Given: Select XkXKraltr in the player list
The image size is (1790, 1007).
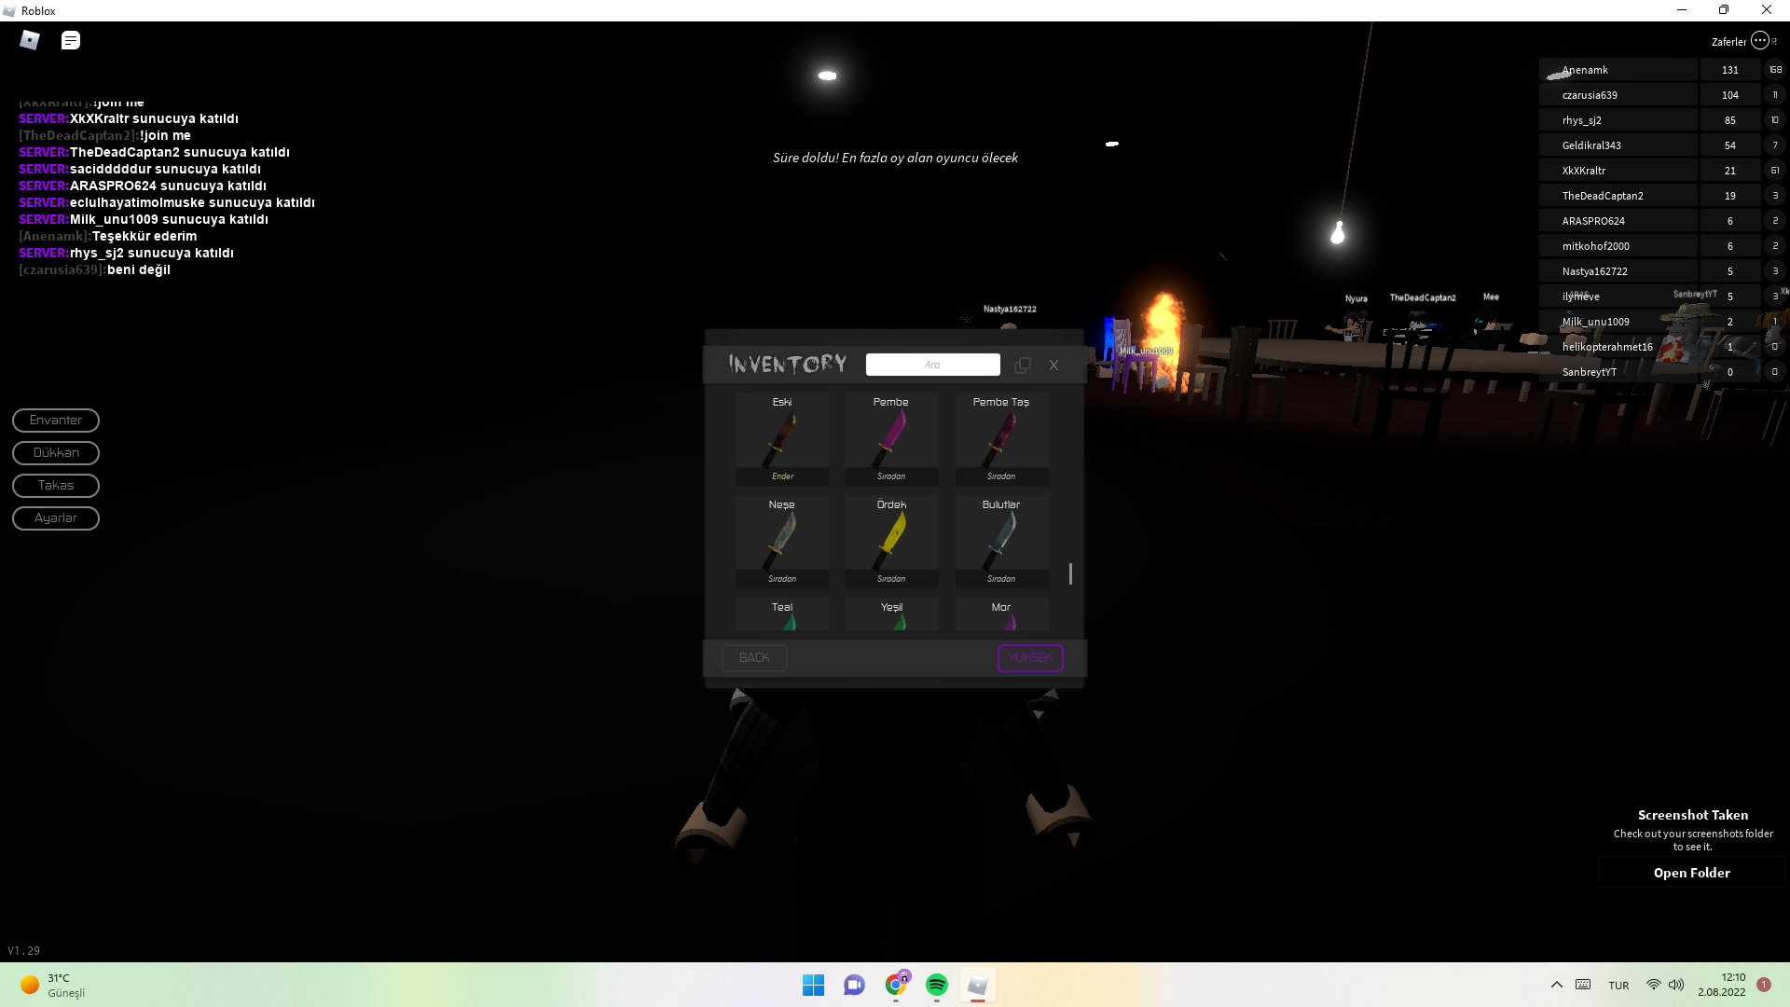Looking at the screenshot, I should [x=1618, y=171].
